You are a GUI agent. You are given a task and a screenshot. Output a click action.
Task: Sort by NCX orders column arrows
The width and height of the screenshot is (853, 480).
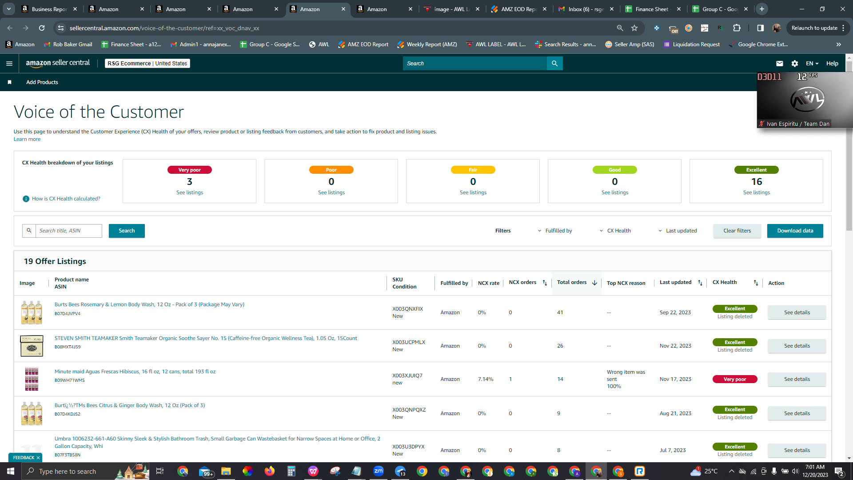pos(545,283)
